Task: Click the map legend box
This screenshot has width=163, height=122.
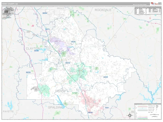Action: (x=148, y=111)
